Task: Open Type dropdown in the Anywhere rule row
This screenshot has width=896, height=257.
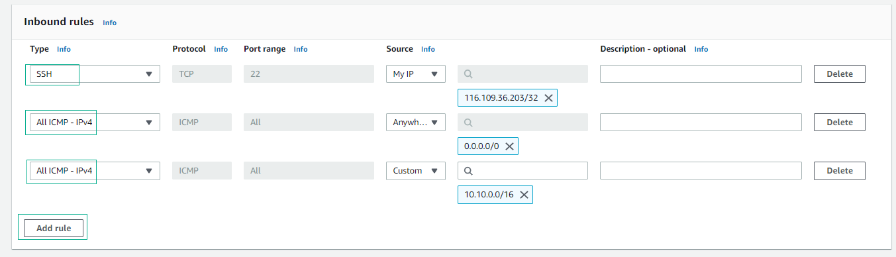Action: 95,122
